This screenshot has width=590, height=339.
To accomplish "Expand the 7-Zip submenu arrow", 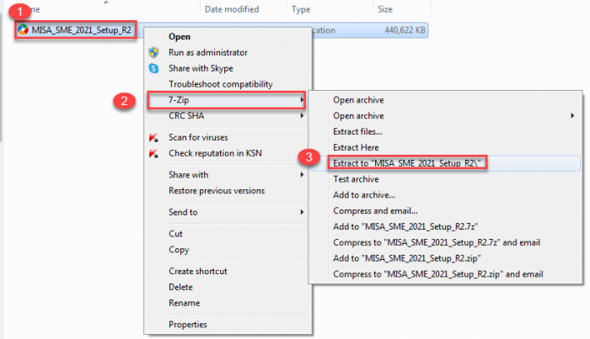I will coord(303,101).
